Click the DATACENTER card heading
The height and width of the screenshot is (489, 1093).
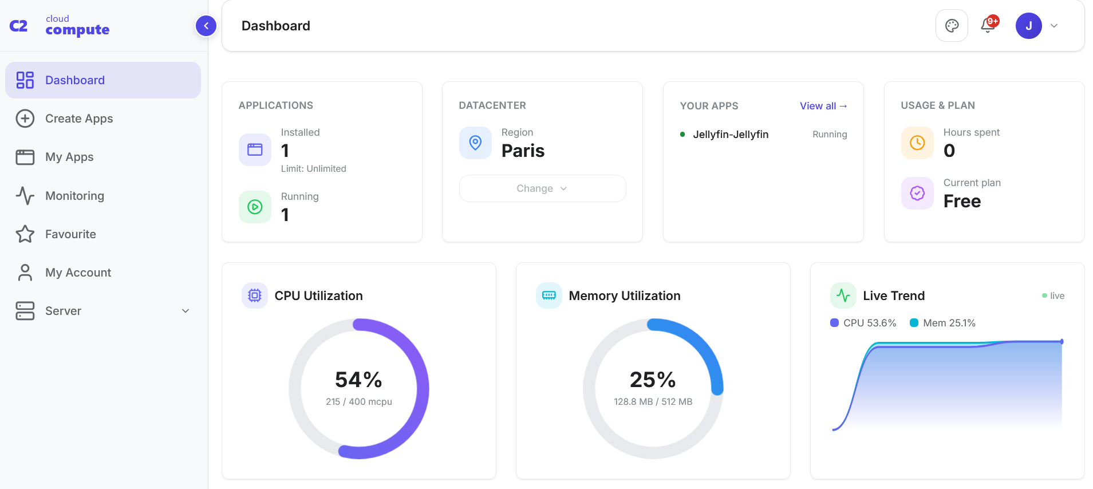(492, 105)
